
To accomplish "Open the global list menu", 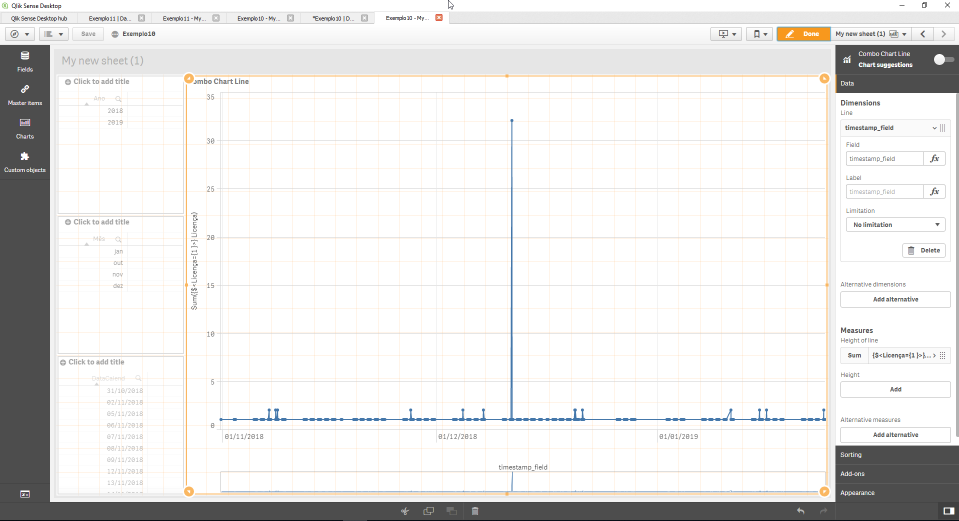I will [53, 34].
